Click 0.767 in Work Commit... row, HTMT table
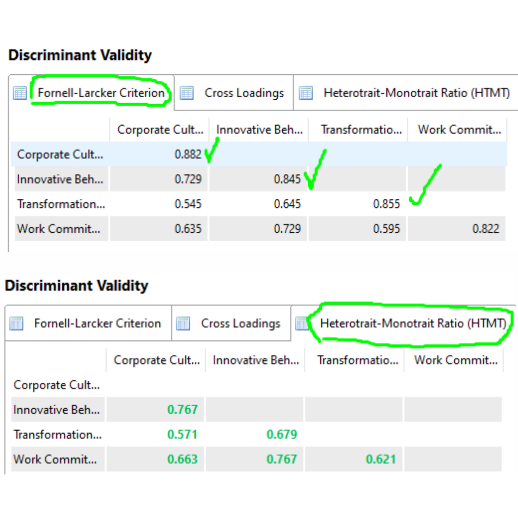 pos(282,459)
